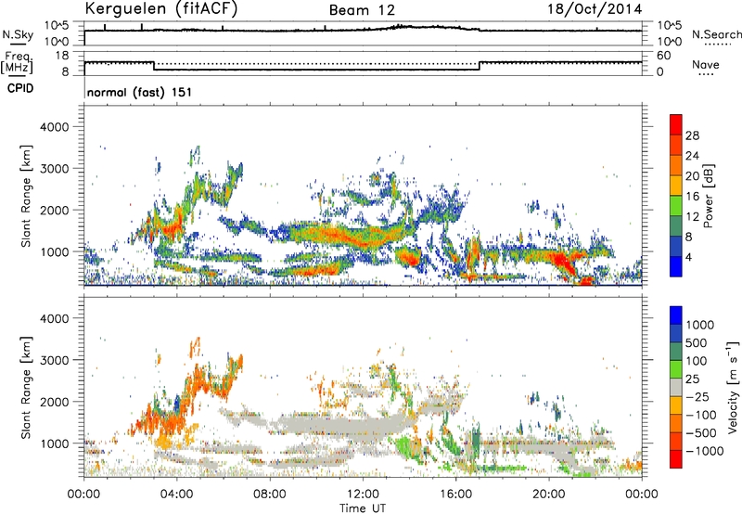This screenshot has height=514, width=742.
Task: Select the 'normal (fast) 151' mode text
Action: click(140, 92)
